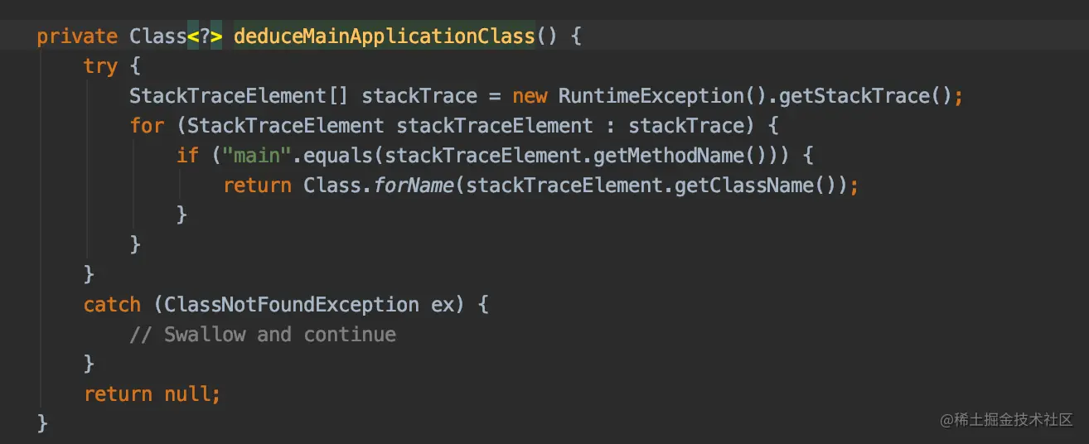Click the private keyword
Screen dimensions: 1089x444
tap(77, 36)
